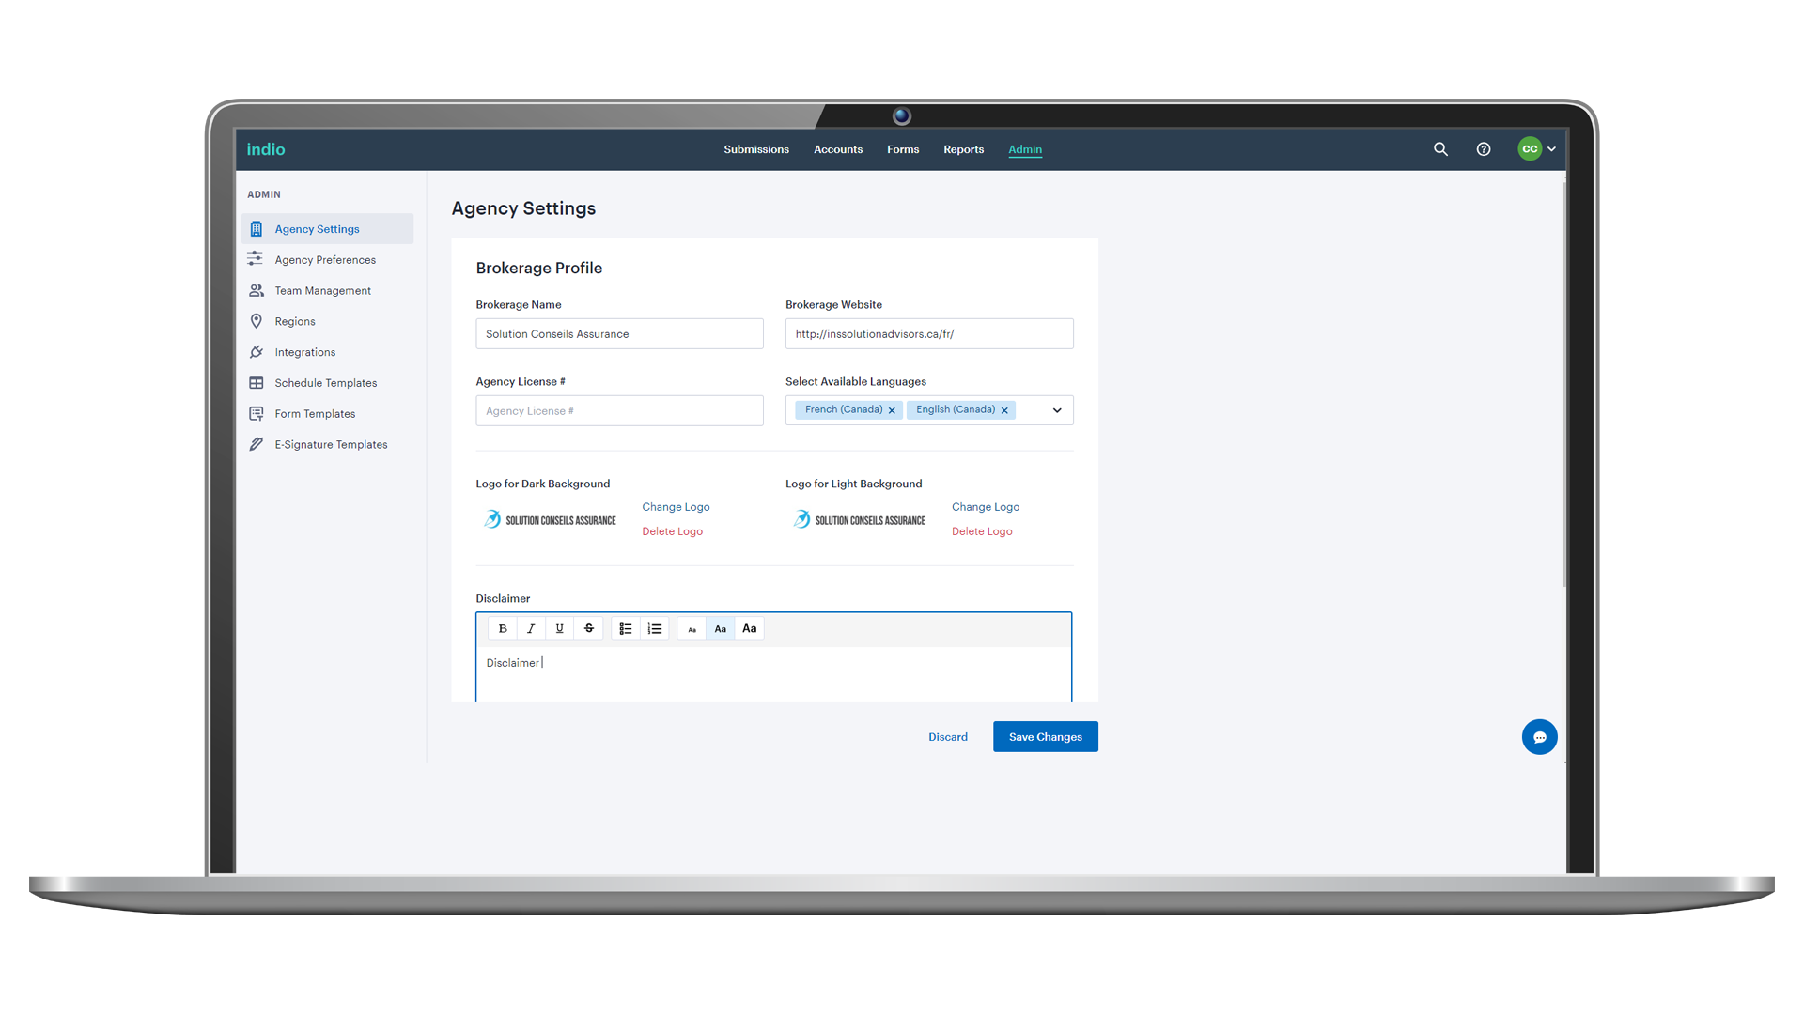The height and width of the screenshot is (1014, 1804).
Task: Insert a bulleted list in Disclaimer
Action: tap(626, 629)
